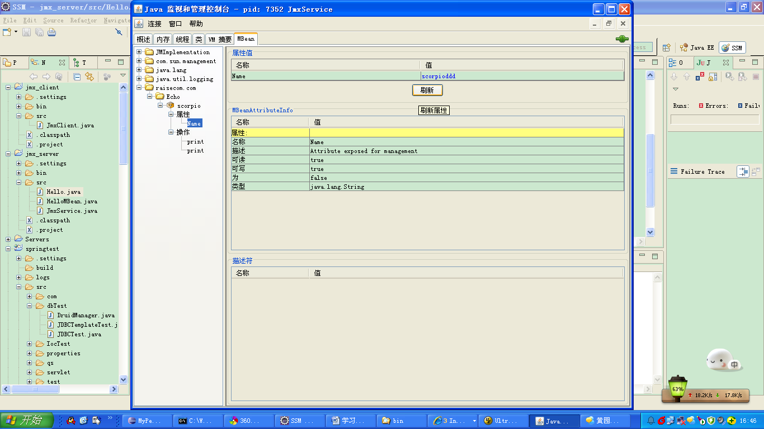This screenshot has height=429, width=764.
Task: Select DruidManager.java file
Action: pos(86,315)
